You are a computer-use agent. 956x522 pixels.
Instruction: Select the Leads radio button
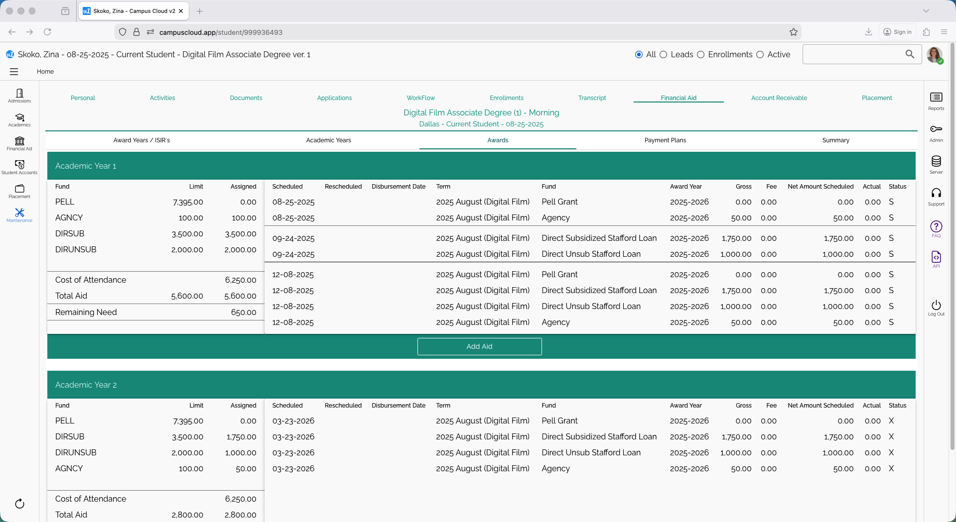[663, 55]
